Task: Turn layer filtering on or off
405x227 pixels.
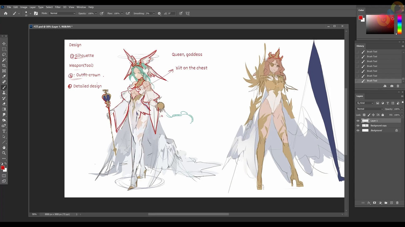Action: tap(402, 103)
